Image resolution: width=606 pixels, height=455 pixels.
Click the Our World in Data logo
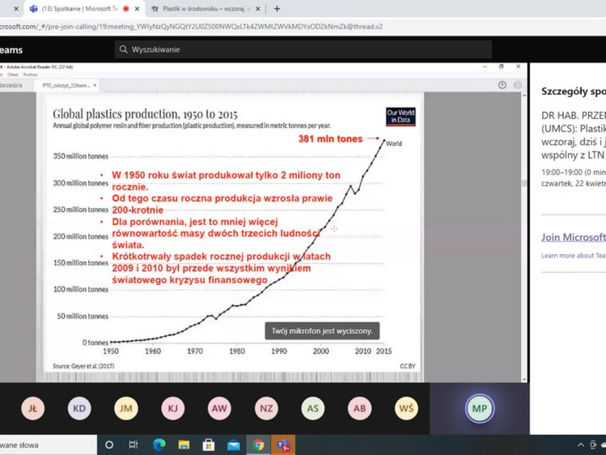401,117
